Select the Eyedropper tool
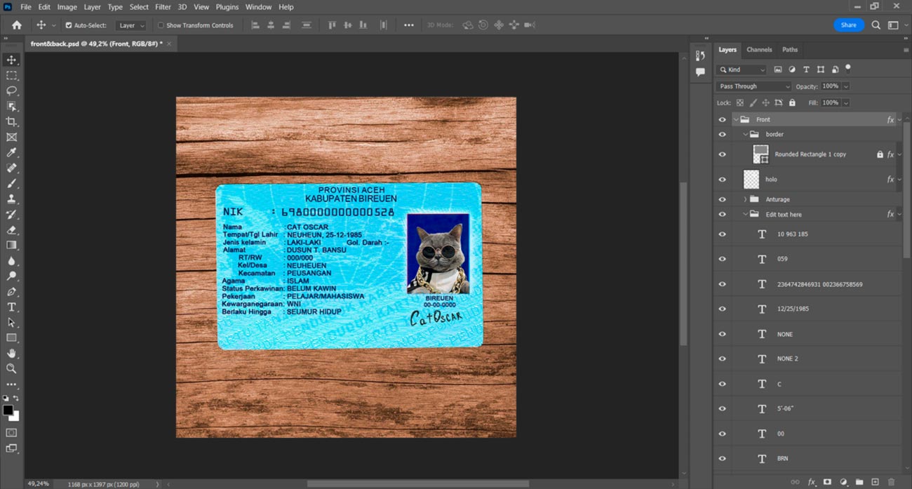 tap(11, 152)
